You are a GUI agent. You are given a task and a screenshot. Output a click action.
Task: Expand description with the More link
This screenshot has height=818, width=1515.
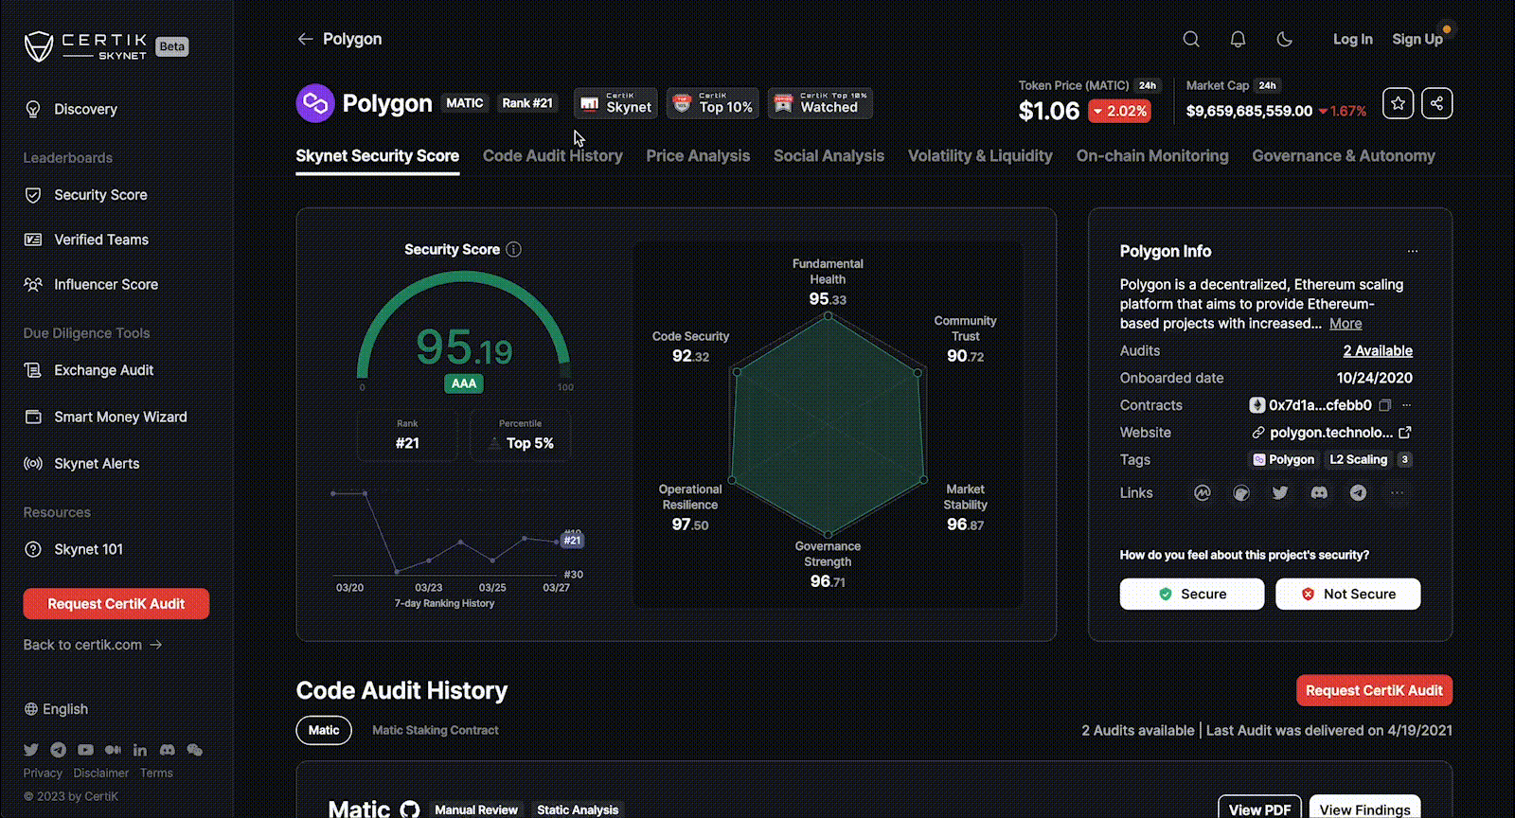(1346, 324)
